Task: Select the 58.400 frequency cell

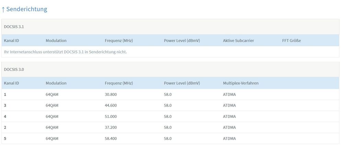Action: point(111,138)
